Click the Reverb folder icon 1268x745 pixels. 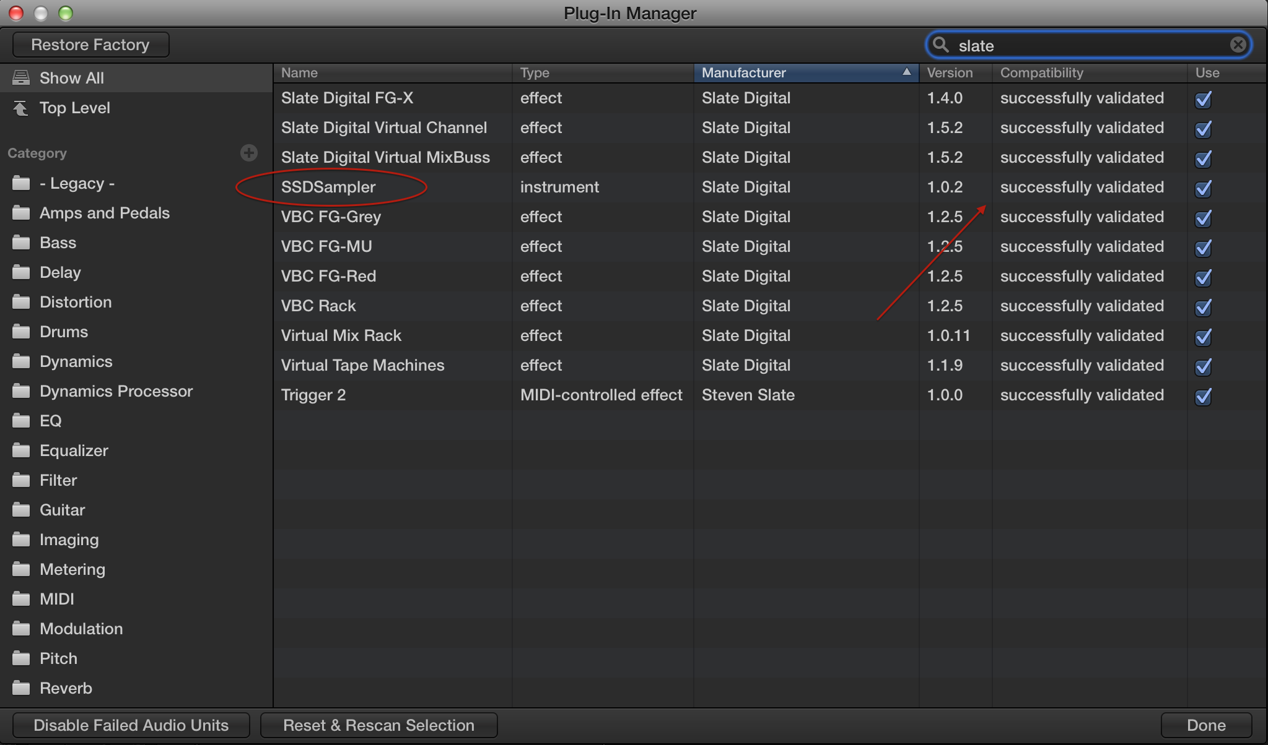(x=21, y=688)
